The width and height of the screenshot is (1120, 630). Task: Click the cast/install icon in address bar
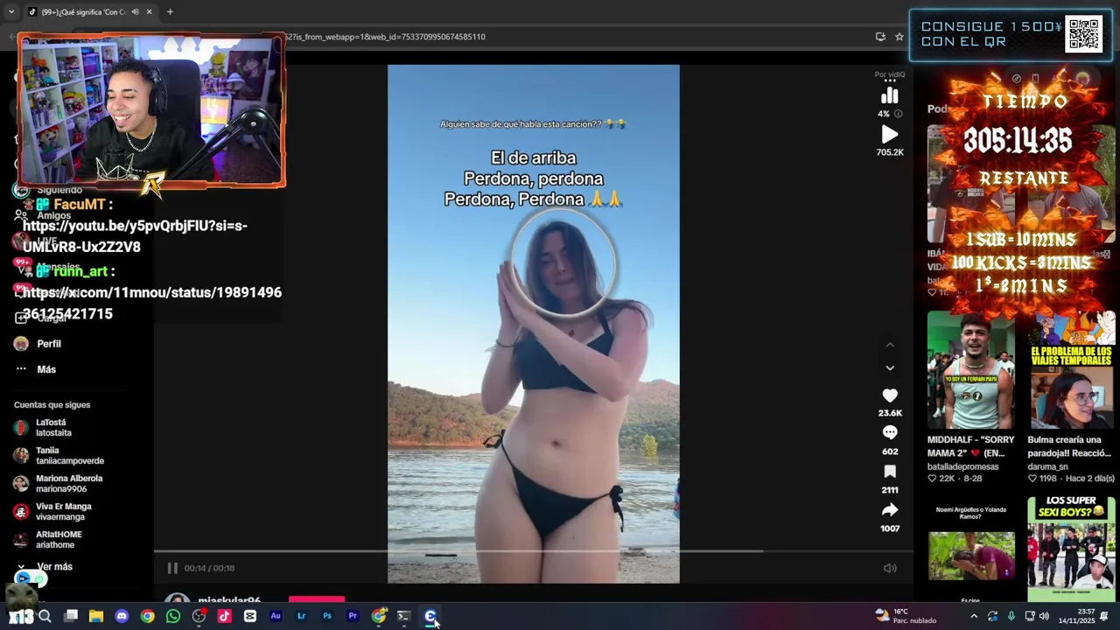coord(880,37)
